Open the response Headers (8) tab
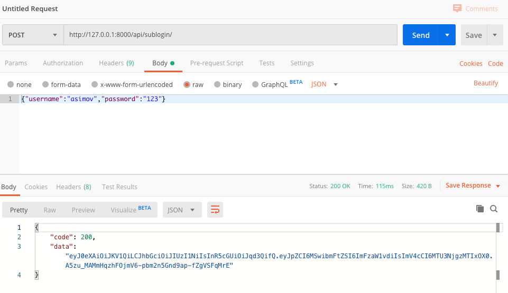This screenshot has height=293, width=508. 73,187
